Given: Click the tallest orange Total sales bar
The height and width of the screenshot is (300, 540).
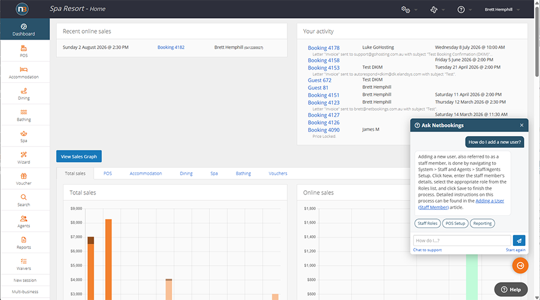Looking at the screenshot, I should pos(109,259).
